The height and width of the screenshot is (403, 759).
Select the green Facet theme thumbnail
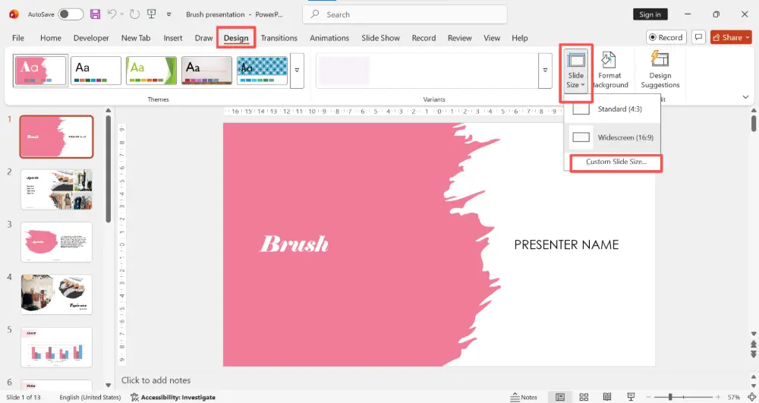pyautogui.click(x=152, y=71)
